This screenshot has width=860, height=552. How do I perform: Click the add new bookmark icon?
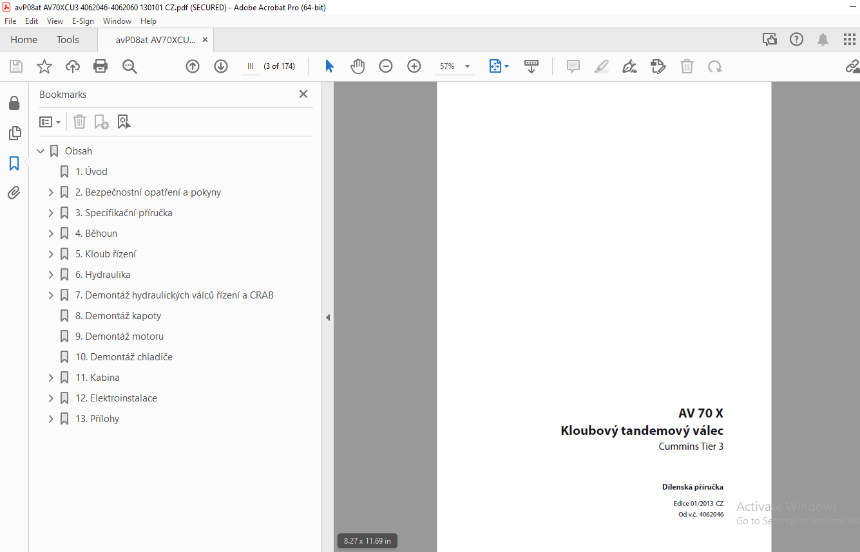pyautogui.click(x=101, y=122)
